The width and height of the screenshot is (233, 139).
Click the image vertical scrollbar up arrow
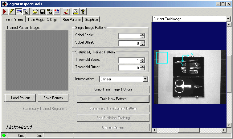click(x=229, y=25)
